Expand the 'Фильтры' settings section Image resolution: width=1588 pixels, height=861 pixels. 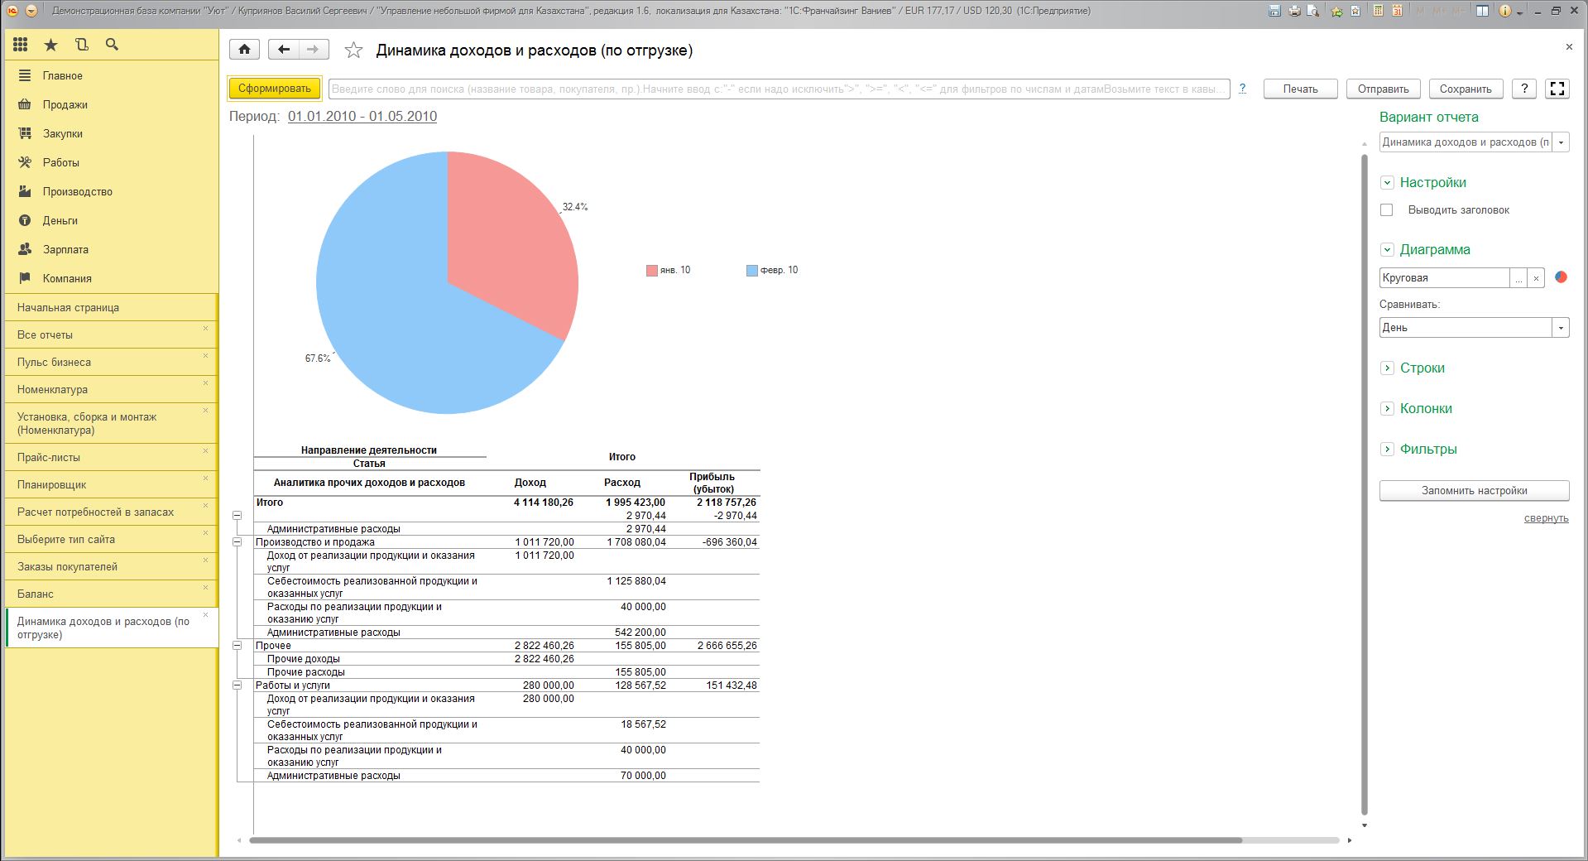[1387, 450]
